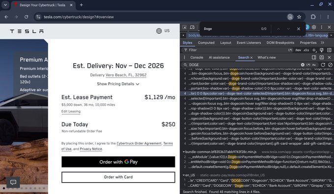
Task: Open the Event Listeners tab
Action: pyautogui.click(x=249, y=43)
